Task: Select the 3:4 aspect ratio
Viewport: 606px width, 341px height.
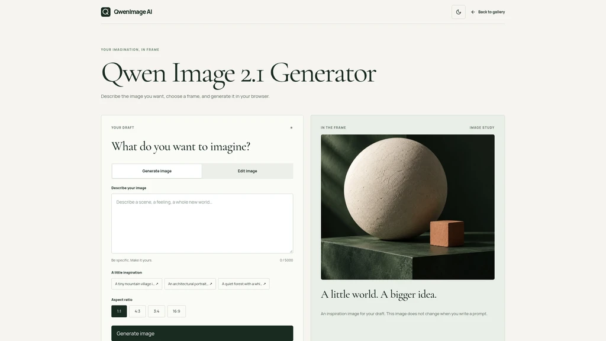Action: click(x=156, y=311)
